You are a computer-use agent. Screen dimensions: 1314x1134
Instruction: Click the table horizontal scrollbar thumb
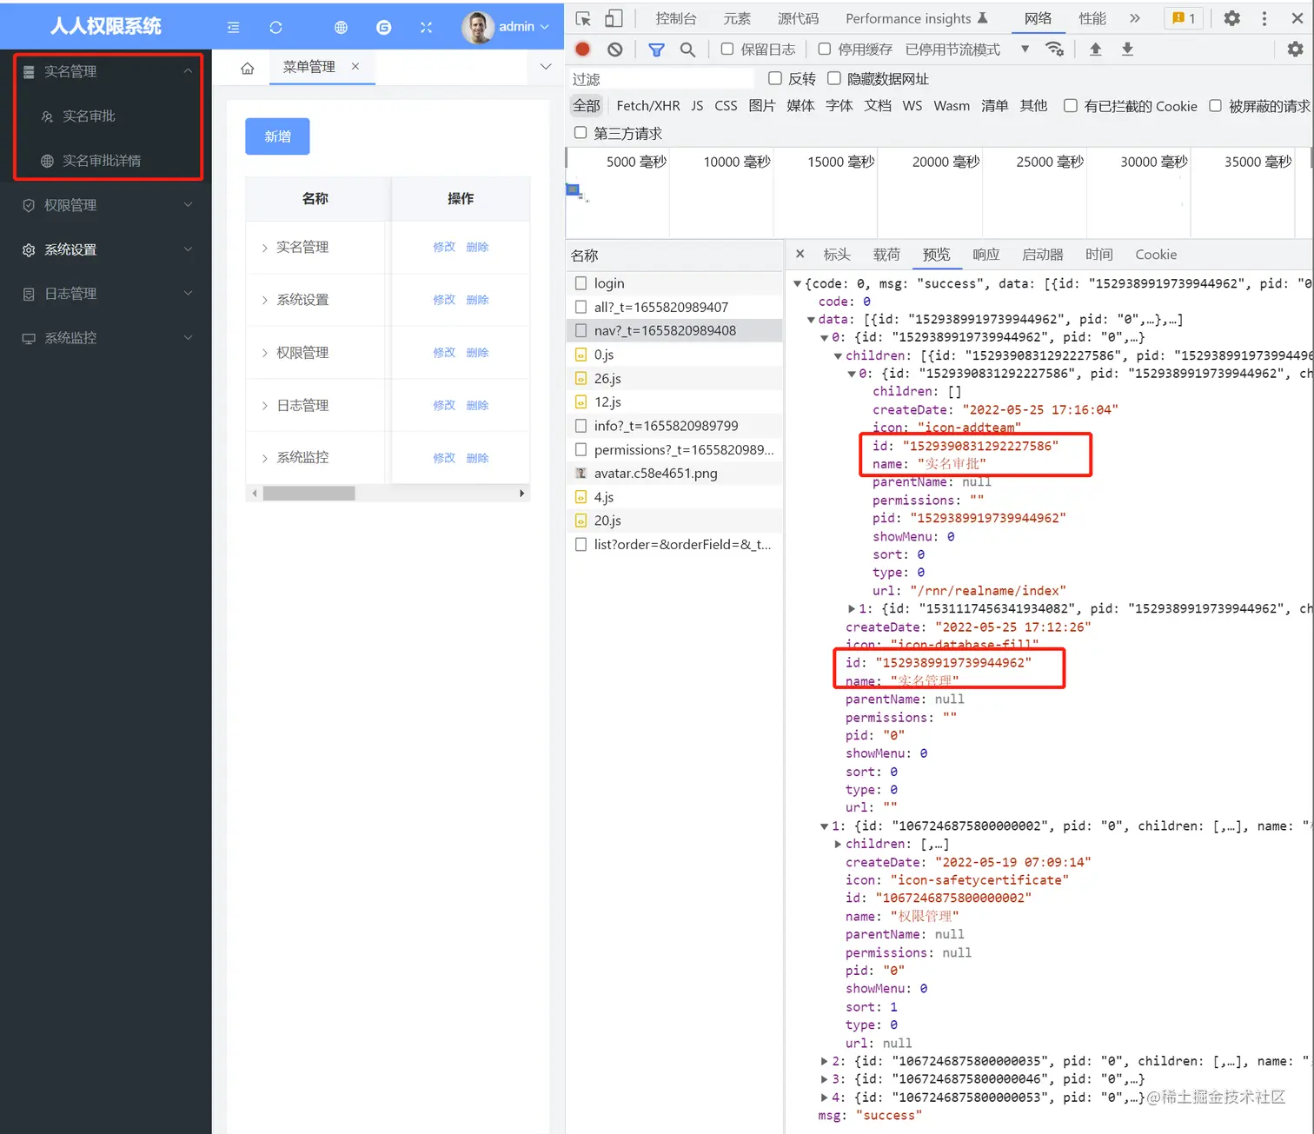coord(309,493)
